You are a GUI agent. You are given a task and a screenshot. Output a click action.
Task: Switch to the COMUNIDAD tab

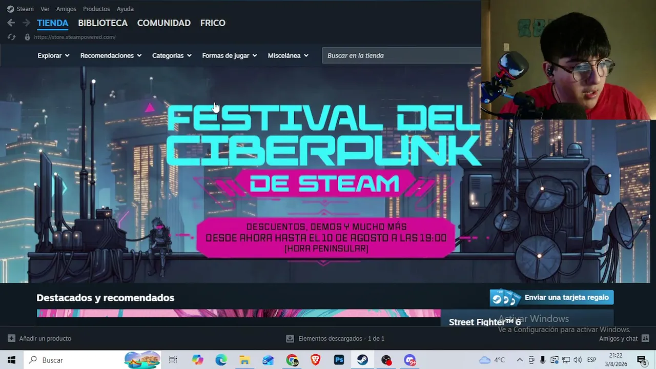point(163,23)
